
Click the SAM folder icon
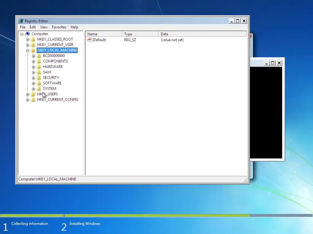point(39,72)
